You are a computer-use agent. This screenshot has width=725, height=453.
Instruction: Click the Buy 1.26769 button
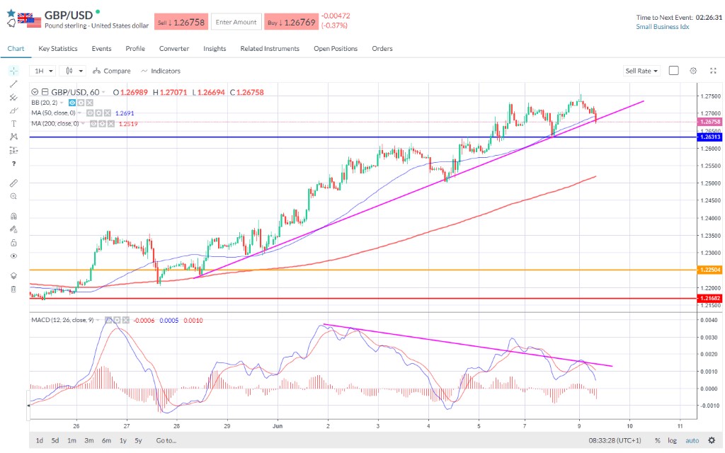(291, 22)
